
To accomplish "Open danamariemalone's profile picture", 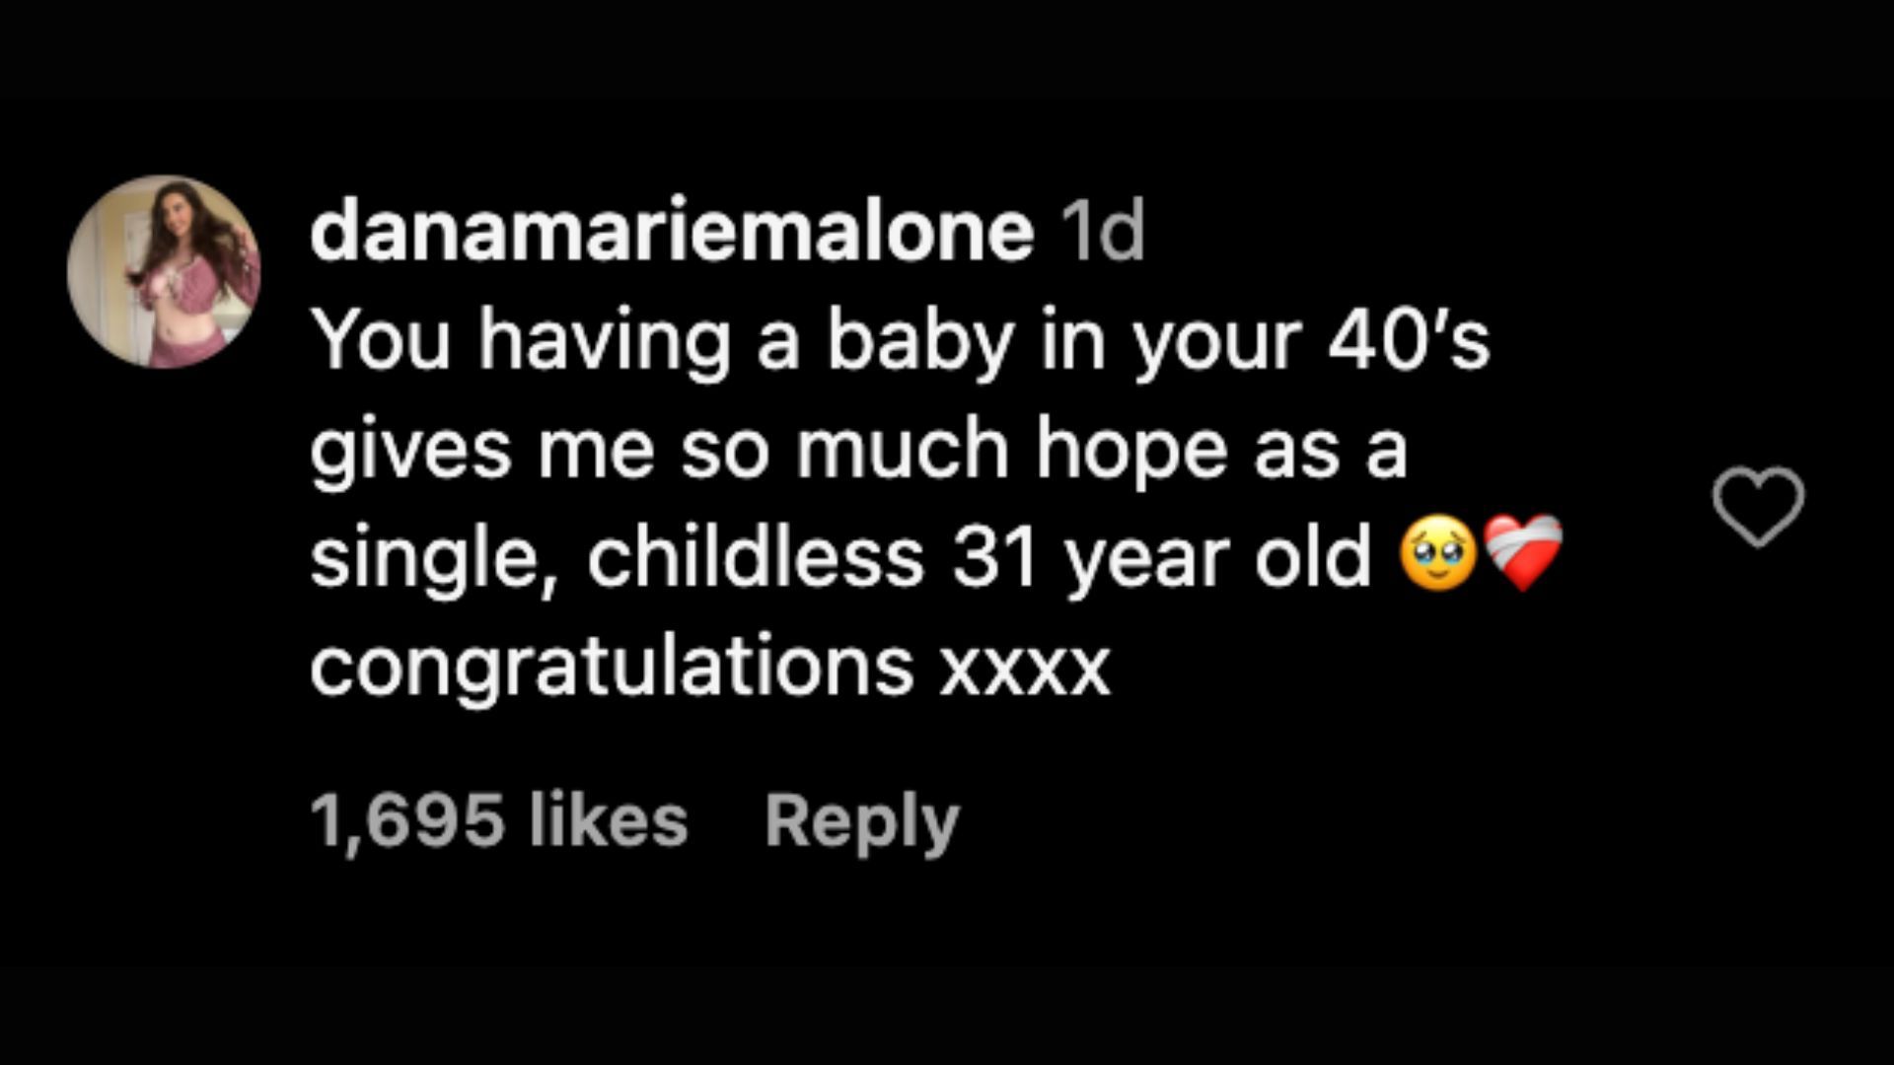I will (x=164, y=271).
